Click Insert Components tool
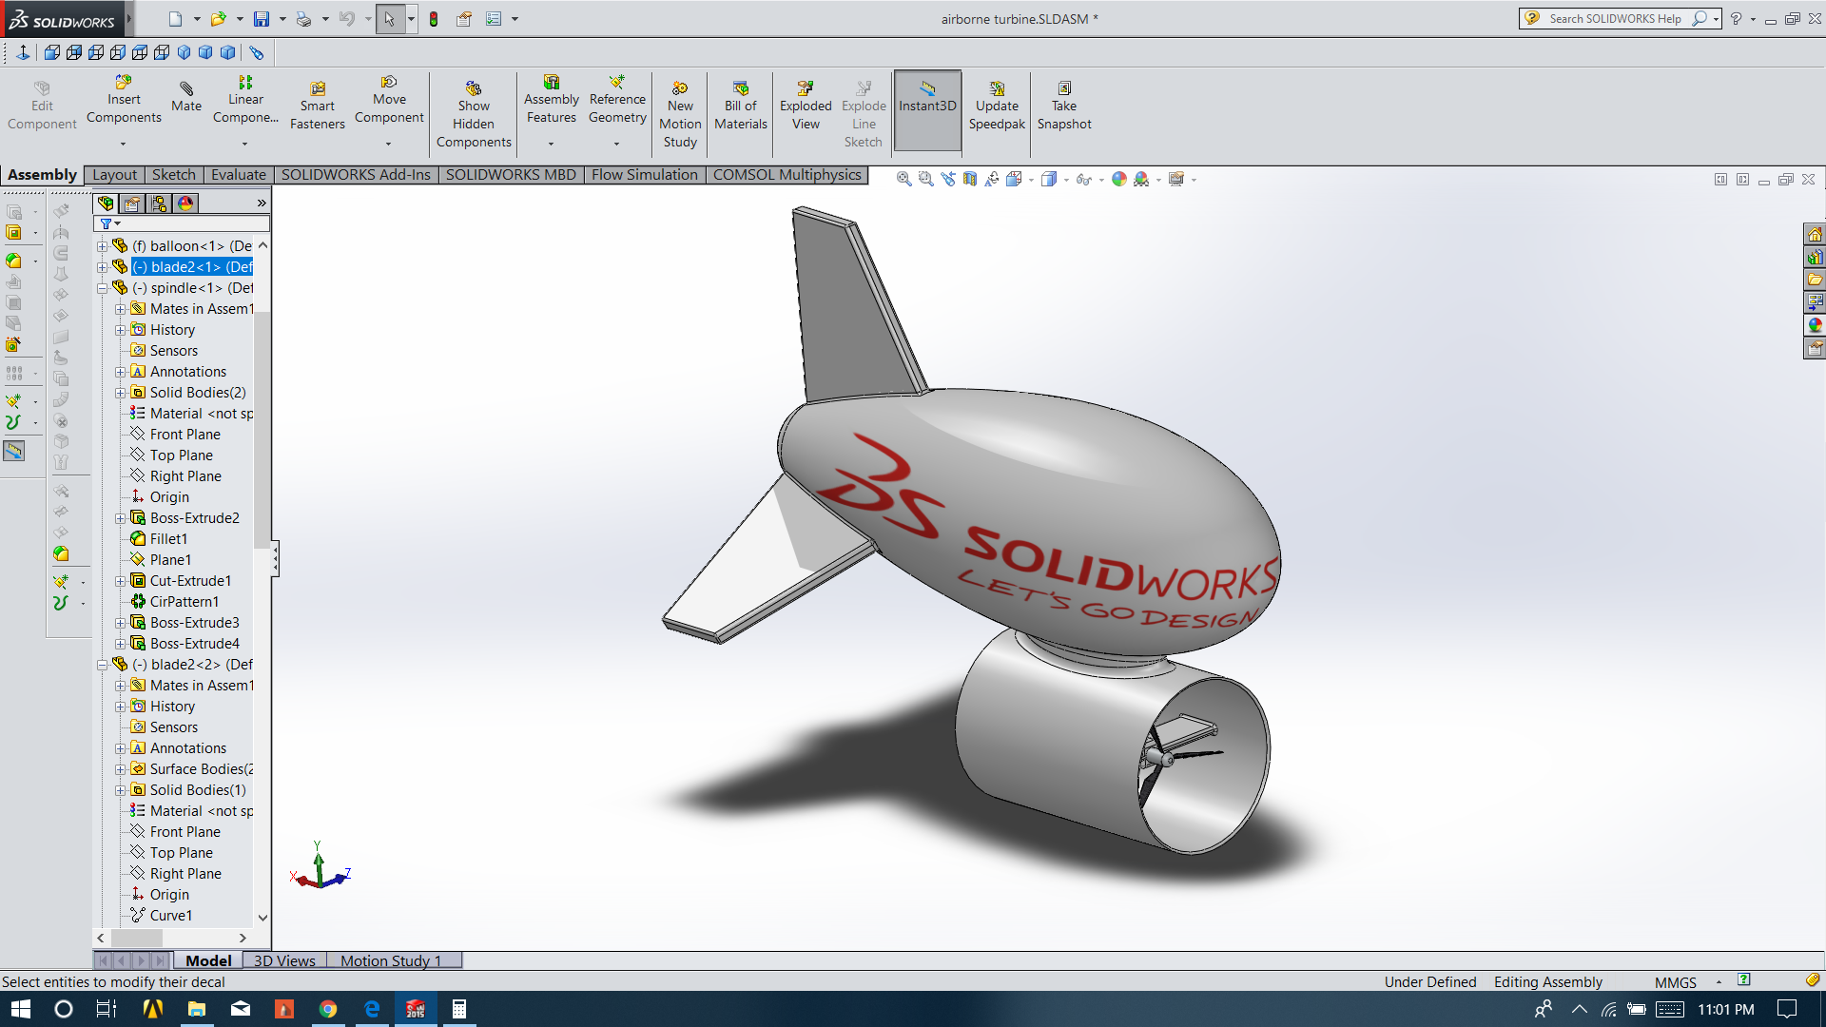The width and height of the screenshot is (1826, 1027). point(124,100)
